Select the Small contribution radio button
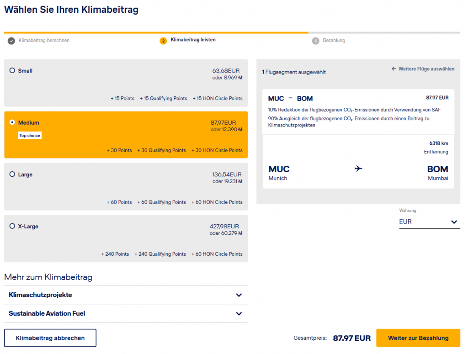The image size is (468, 354). (x=12, y=70)
